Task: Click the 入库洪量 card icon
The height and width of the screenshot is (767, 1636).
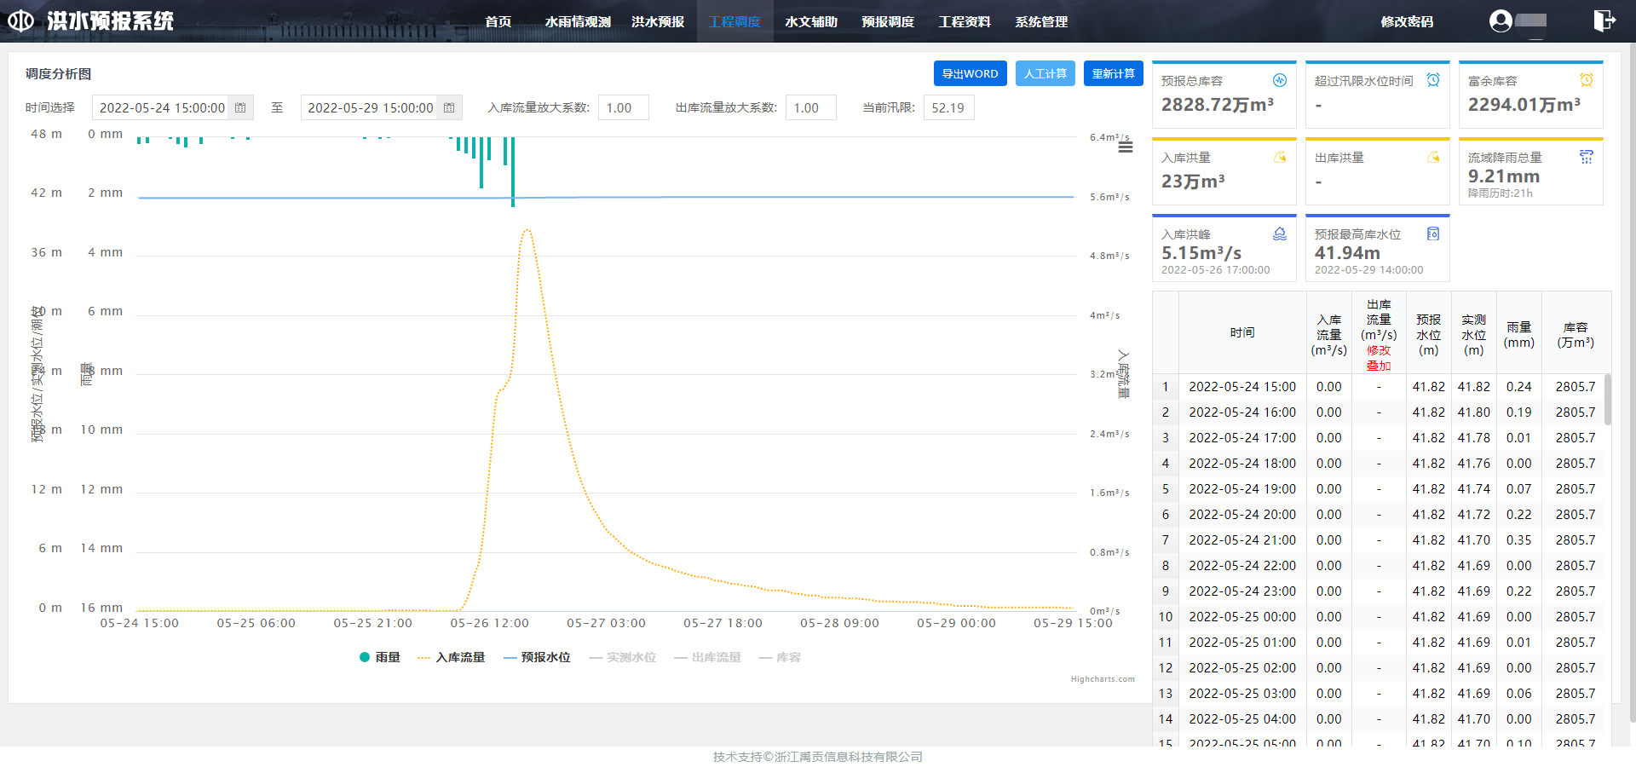Action: click(x=1280, y=157)
